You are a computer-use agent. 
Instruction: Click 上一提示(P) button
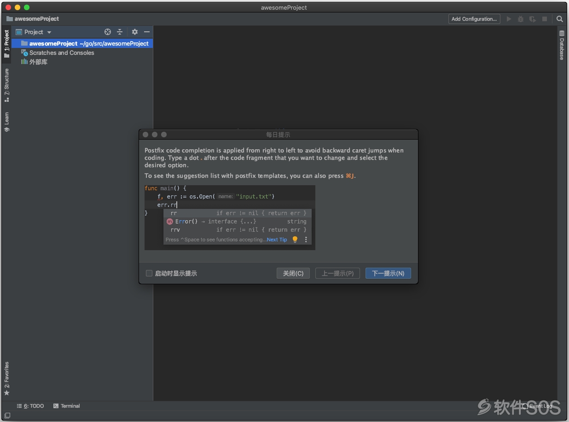337,273
